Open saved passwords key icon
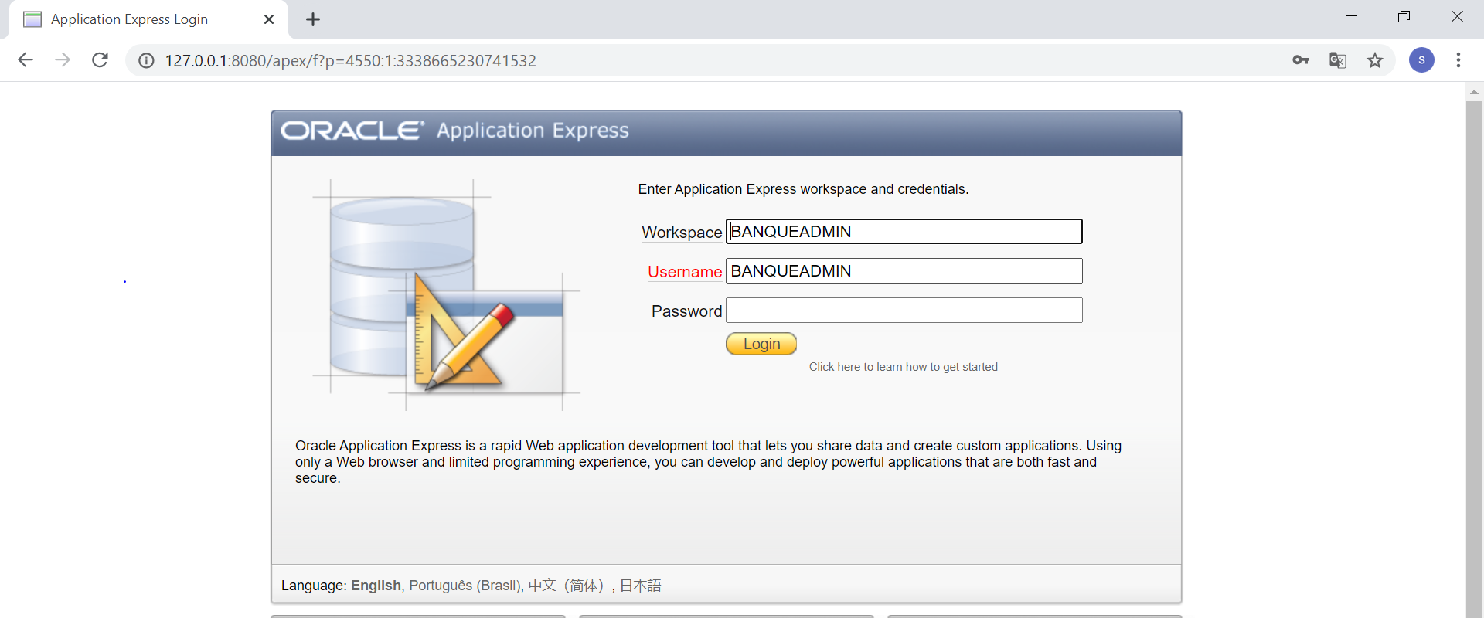1484x618 pixels. (1301, 60)
